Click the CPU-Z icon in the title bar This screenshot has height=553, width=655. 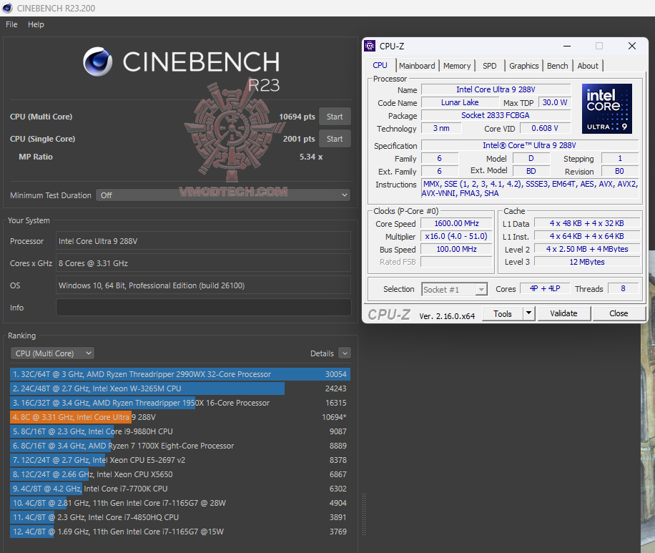[x=370, y=46]
